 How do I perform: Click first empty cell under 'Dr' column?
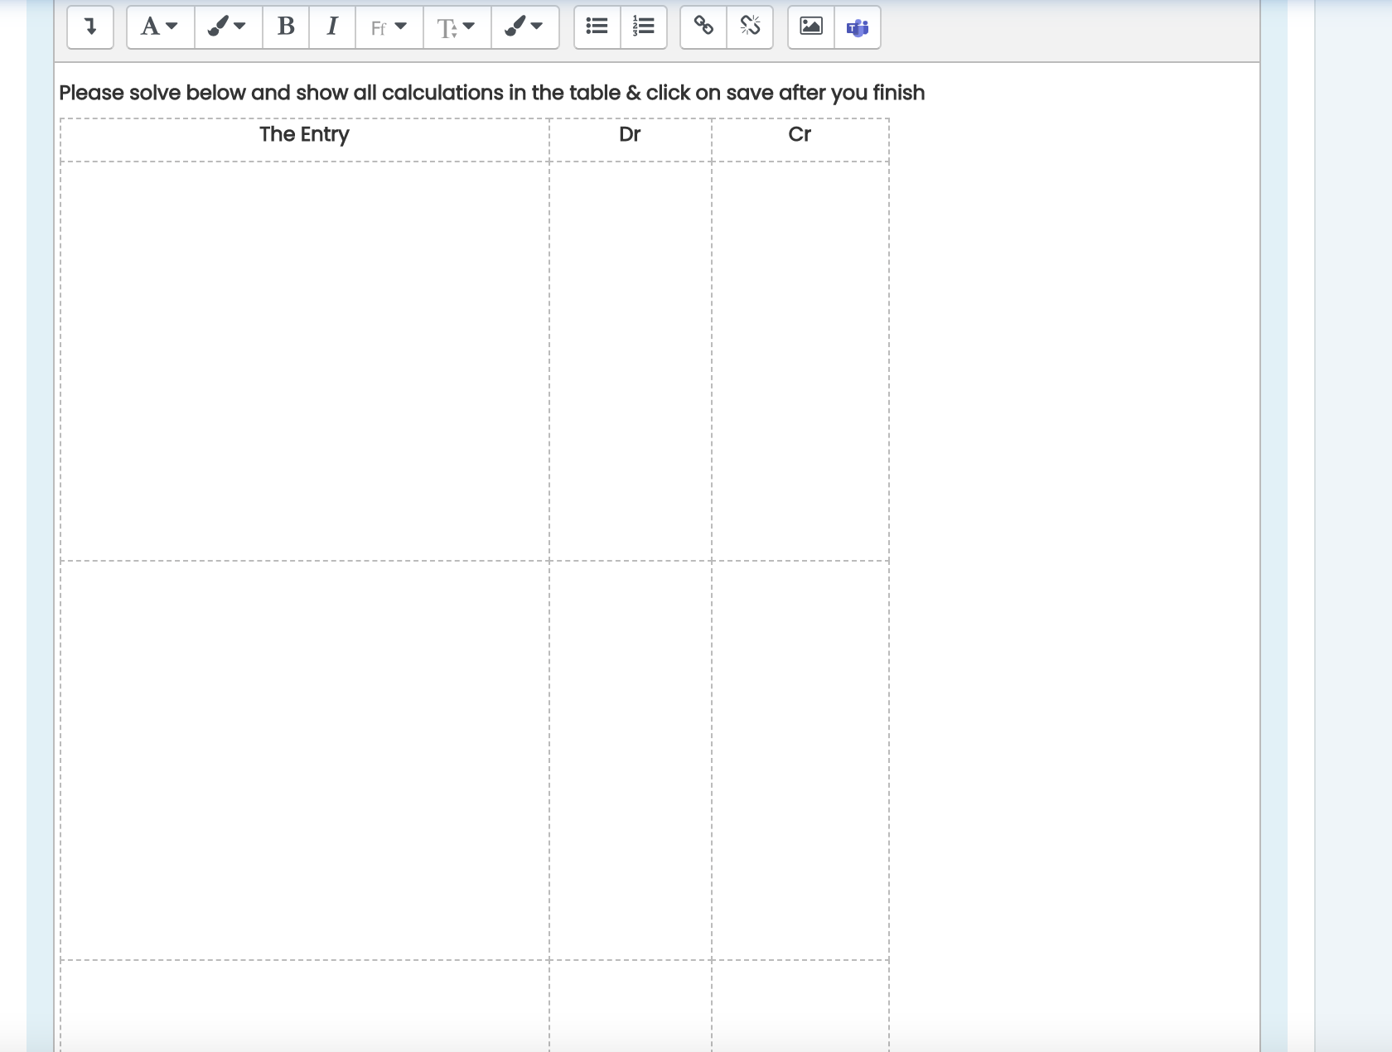(x=630, y=360)
